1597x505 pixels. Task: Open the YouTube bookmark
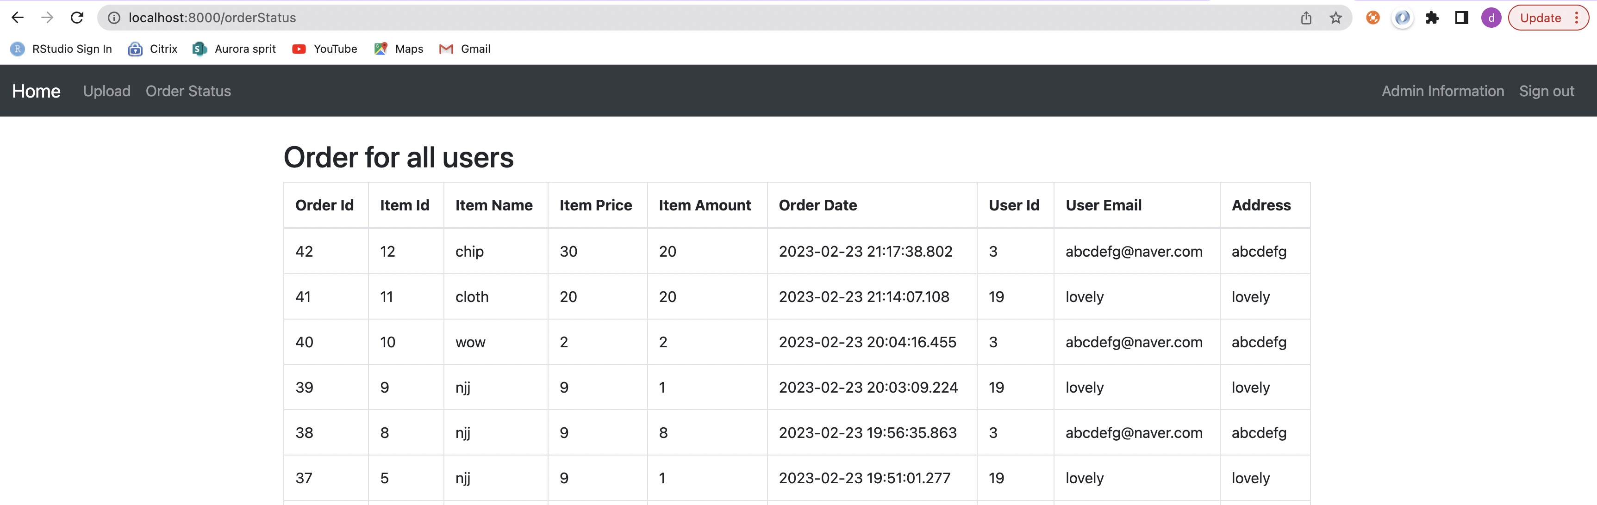click(324, 49)
